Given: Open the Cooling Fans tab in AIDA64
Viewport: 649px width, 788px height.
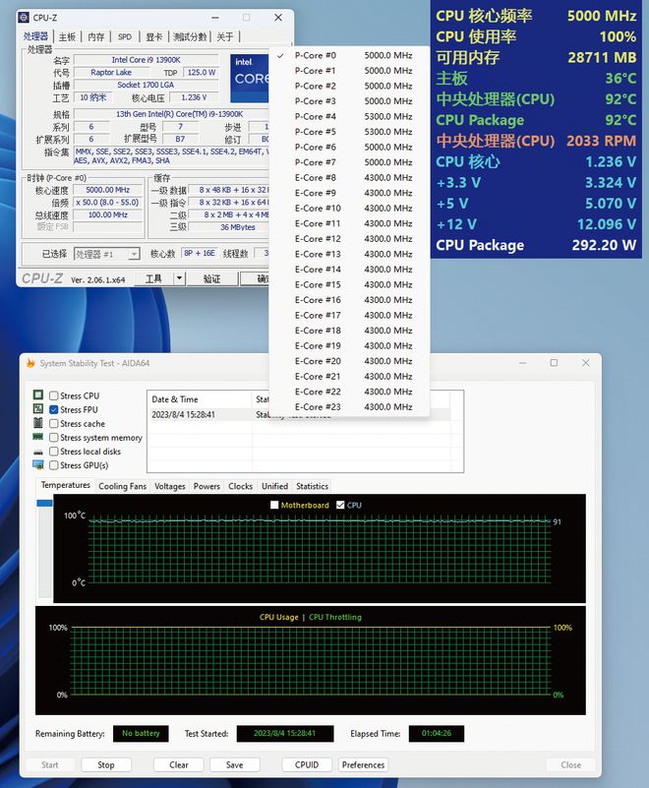Looking at the screenshot, I should 123,486.
